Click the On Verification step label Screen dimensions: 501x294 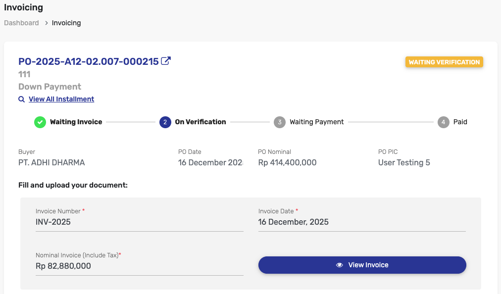(x=200, y=122)
